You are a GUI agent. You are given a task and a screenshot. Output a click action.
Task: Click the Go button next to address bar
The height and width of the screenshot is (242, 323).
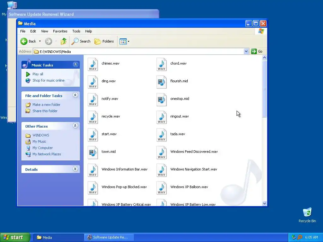pyautogui.click(x=257, y=51)
